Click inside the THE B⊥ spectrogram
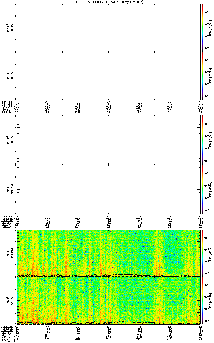Screen dimensions: 214x343 [x=108, y=253]
